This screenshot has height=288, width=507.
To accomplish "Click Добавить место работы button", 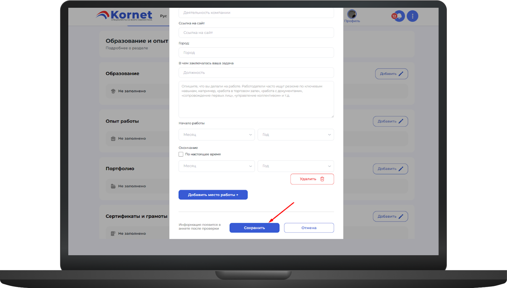I will pyautogui.click(x=213, y=195).
